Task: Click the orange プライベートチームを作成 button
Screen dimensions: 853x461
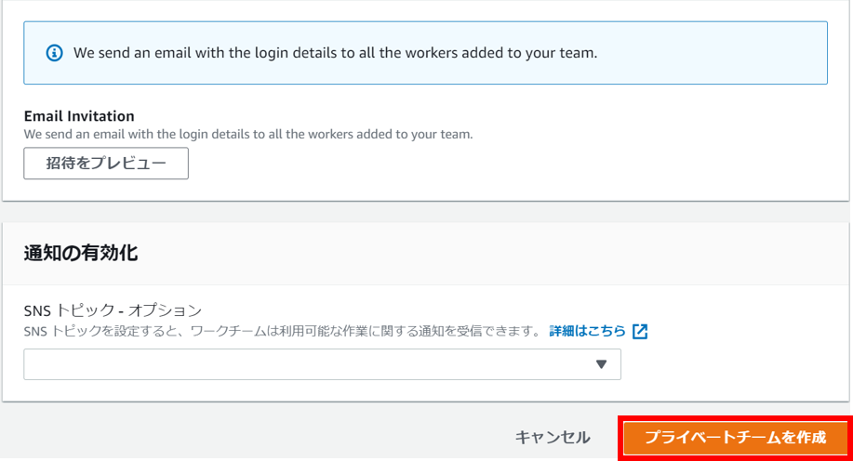Action: click(736, 438)
